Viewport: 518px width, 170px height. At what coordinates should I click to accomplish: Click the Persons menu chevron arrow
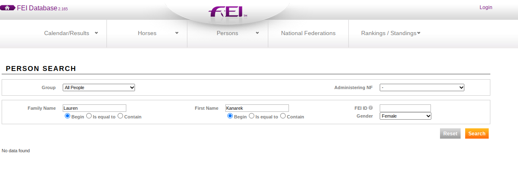coord(257,33)
